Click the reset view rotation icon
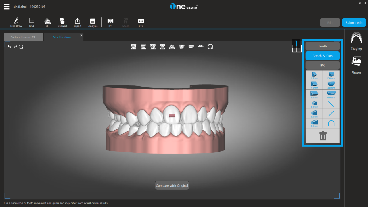This screenshot has height=207, width=368. 210,47
